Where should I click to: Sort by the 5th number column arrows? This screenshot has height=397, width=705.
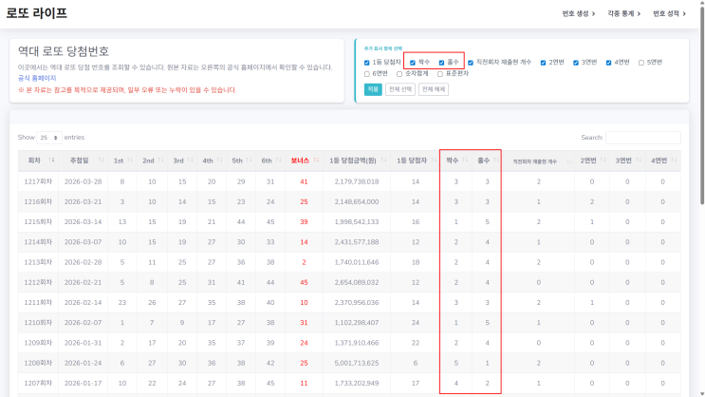[250, 161]
